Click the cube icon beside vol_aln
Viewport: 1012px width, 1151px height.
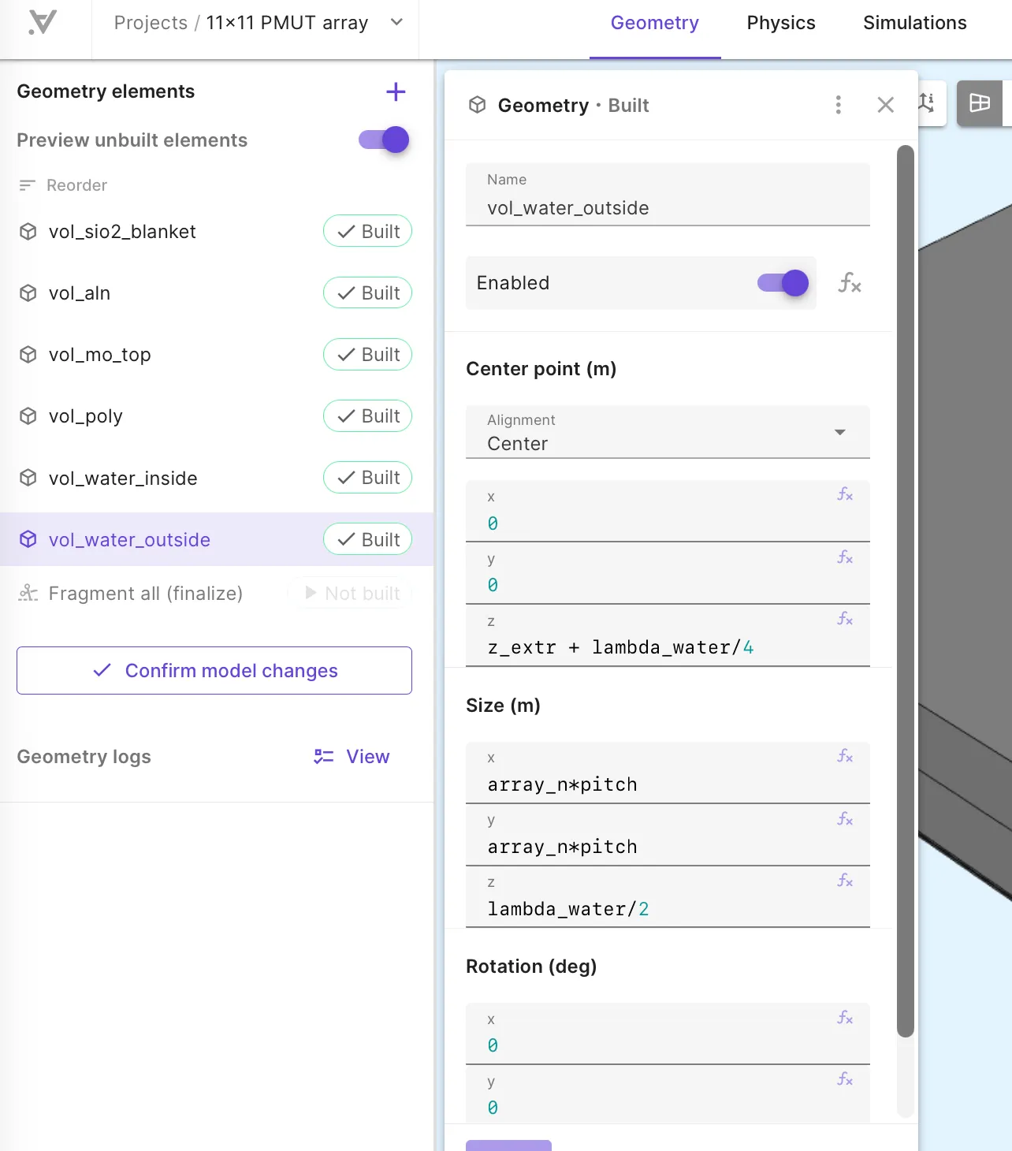click(28, 293)
